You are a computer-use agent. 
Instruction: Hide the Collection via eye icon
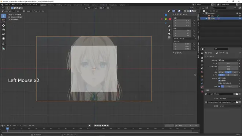coord(240,14)
